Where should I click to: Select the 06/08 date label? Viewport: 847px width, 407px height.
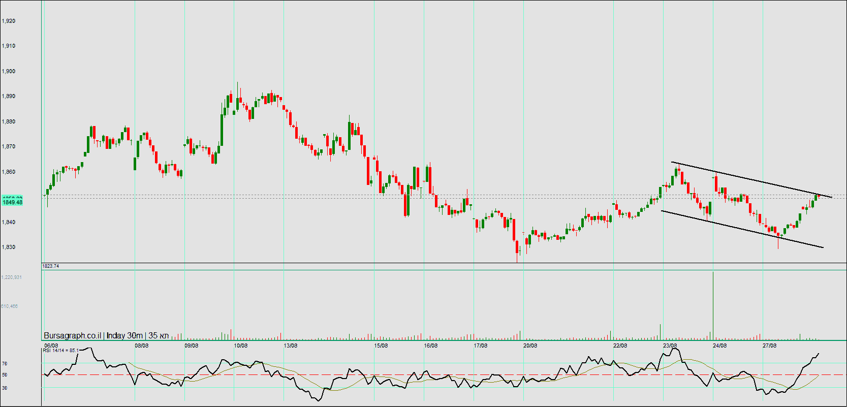tap(51, 346)
